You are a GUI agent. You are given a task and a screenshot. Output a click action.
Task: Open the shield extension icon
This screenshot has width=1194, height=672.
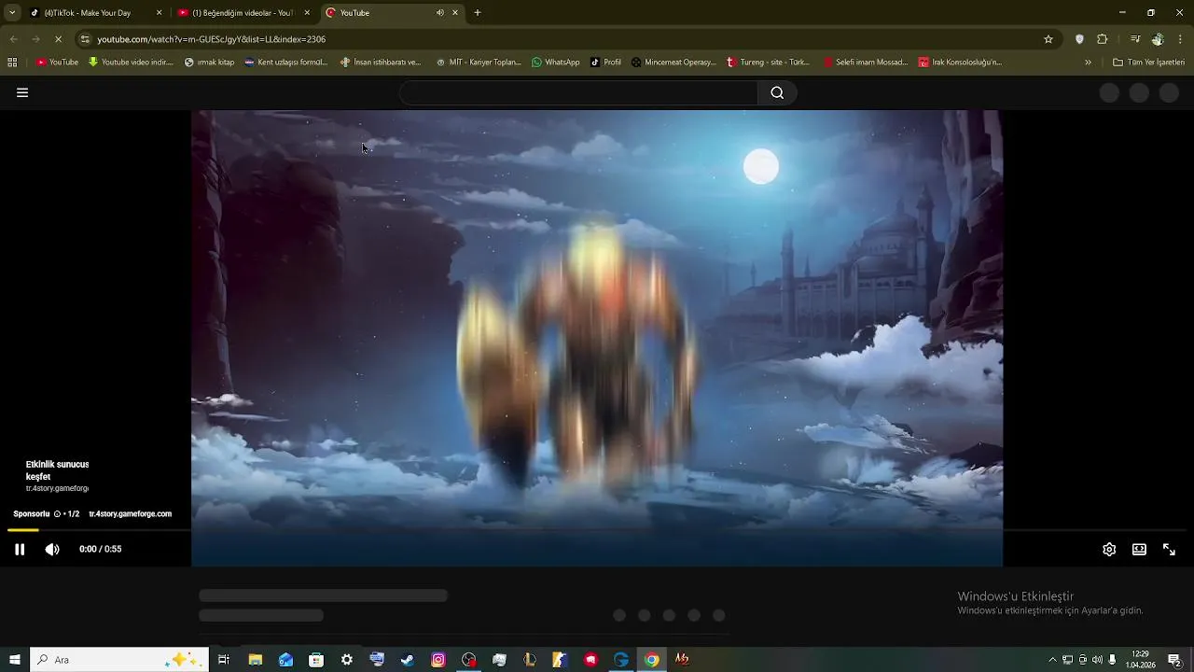point(1079,39)
